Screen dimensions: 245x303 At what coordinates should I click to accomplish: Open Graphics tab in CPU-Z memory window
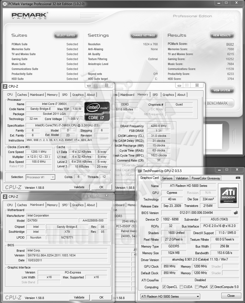click(168, 95)
